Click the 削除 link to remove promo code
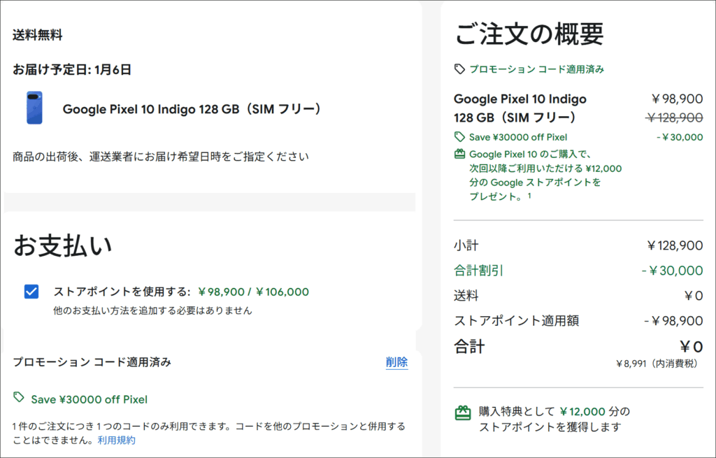This screenshot has height=458, width=716. 396,362
